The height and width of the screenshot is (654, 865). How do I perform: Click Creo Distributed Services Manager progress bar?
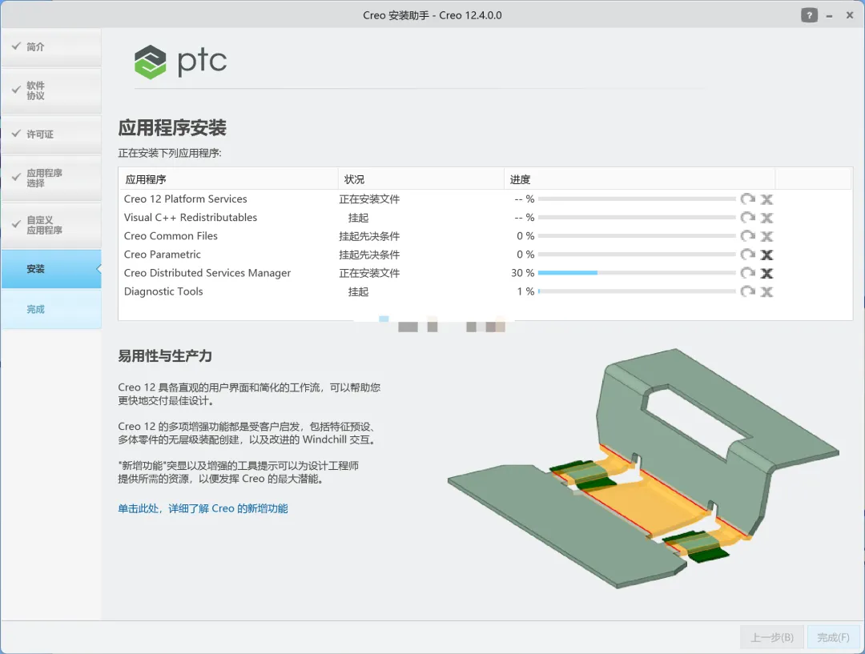(637, 273)
